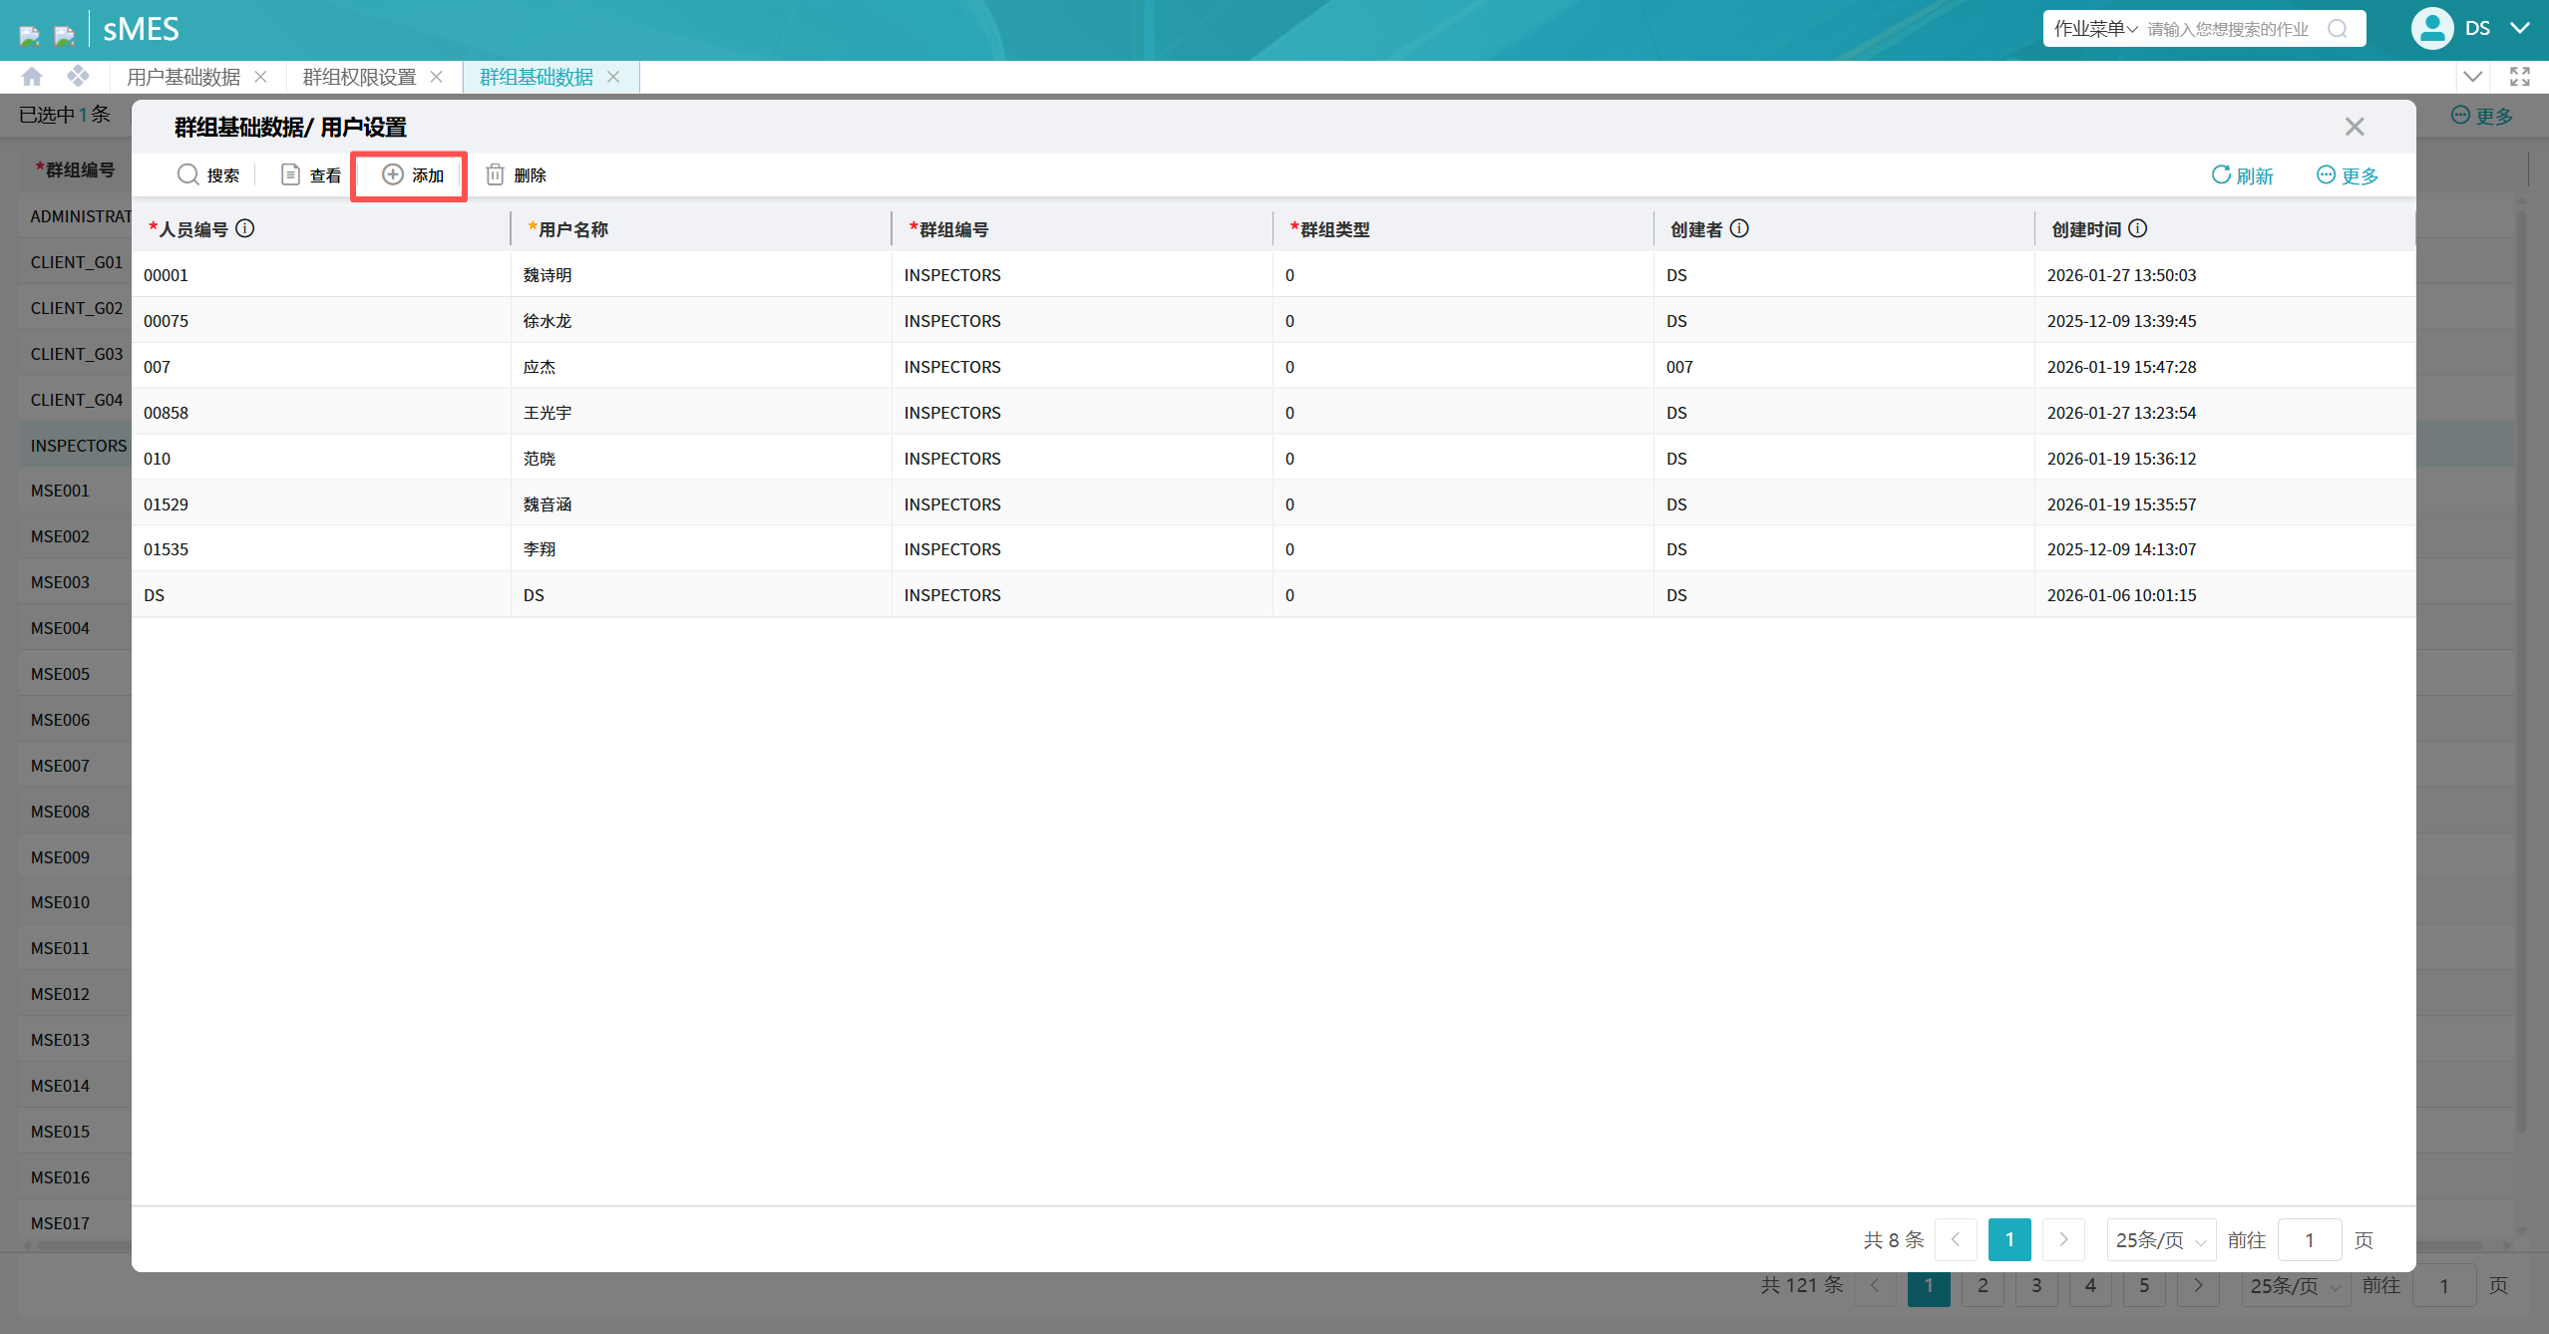
Task: Open 更多 in the dialog toolbar
Action: (x=2347, y=175)
